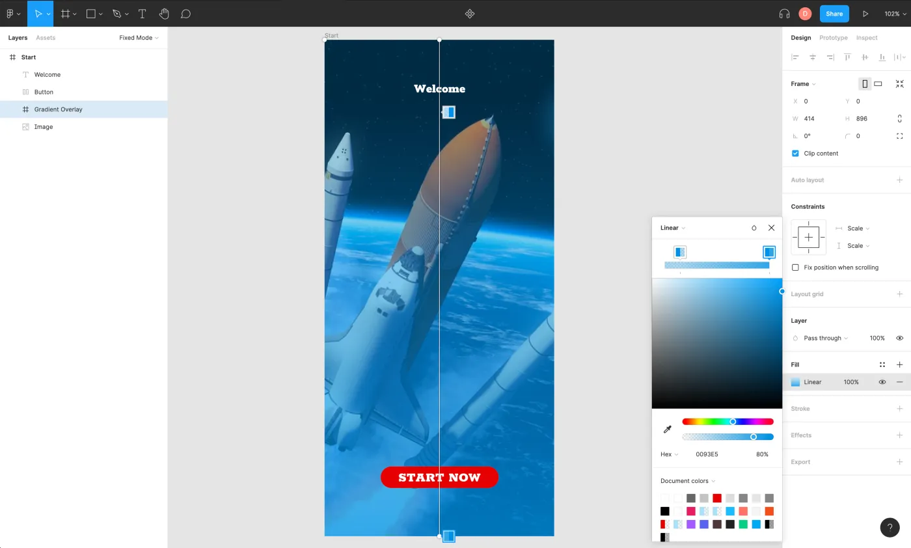The image size is (911, 548).
Task: Click the Share button
Action: click(x=834, y=14)
